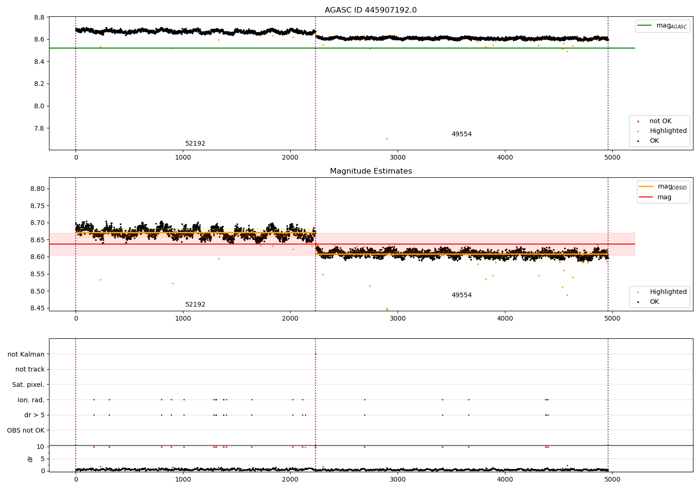Click the 8.8 y-tick label on AGASC ID plot
Viewport: 700px width, 490px height.
pos(40,18)
